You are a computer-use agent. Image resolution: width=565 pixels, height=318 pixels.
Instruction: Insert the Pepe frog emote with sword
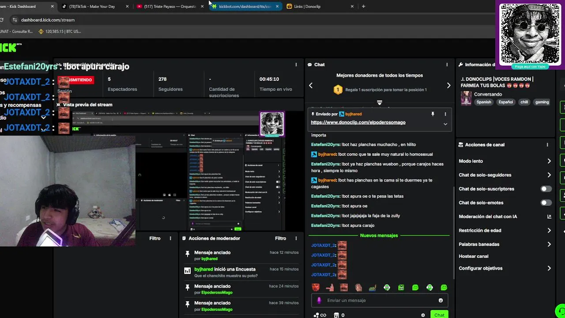[x=373, y=288]
